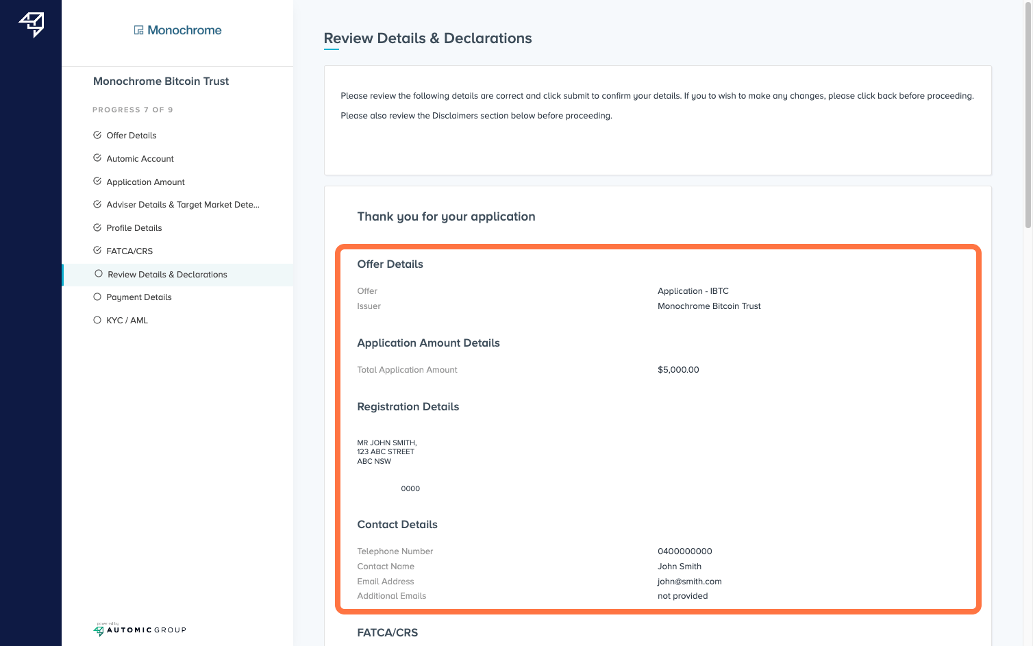
Task: Click the 0000 postcode text
Action: pyautogui.click(x=410, y=488)
